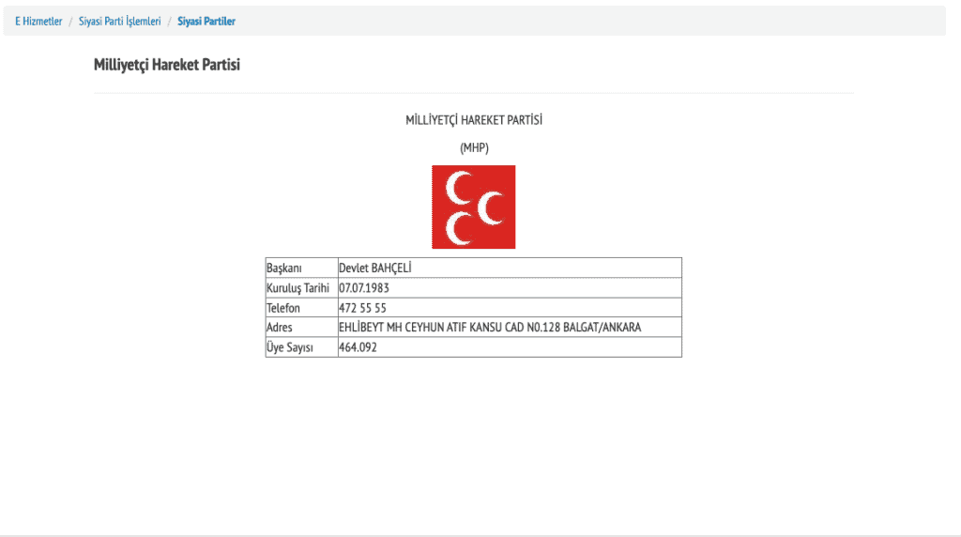Select the founding date 07.07.1983 cell
Image resolution: width=961 pixels, height=537 pixels.
tap(363, 288)
